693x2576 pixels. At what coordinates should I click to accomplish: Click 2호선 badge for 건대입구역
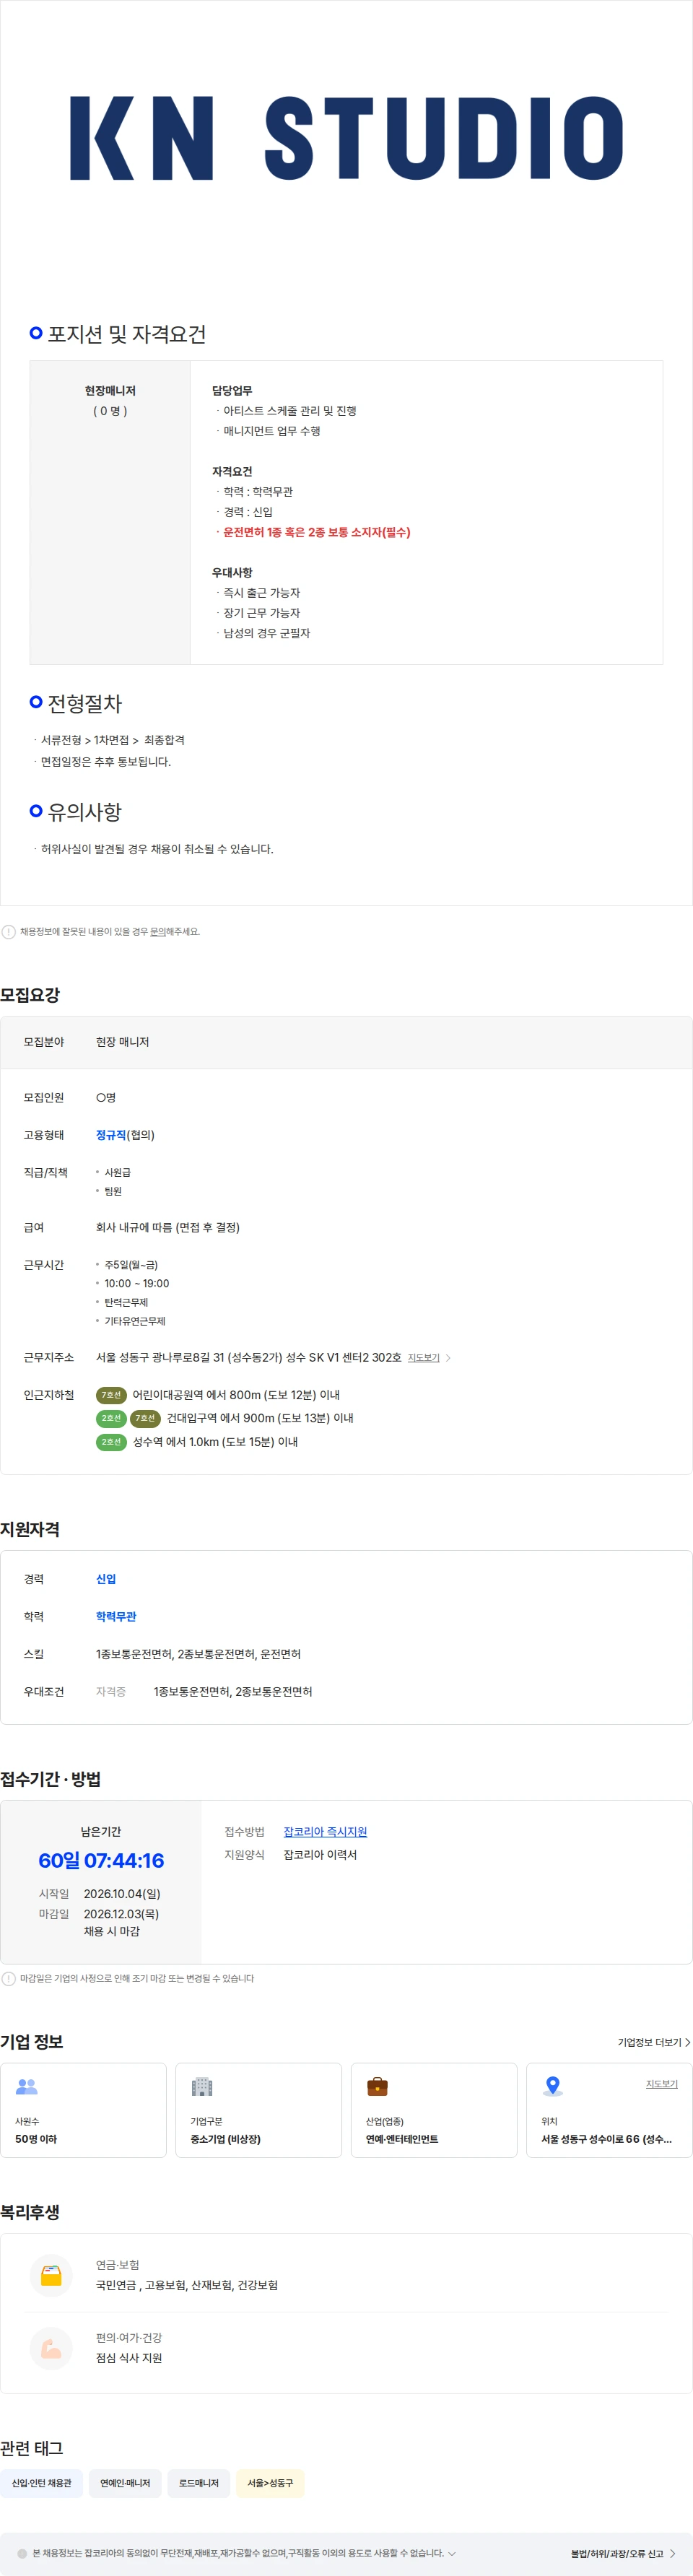click(x=111, y=1418)
